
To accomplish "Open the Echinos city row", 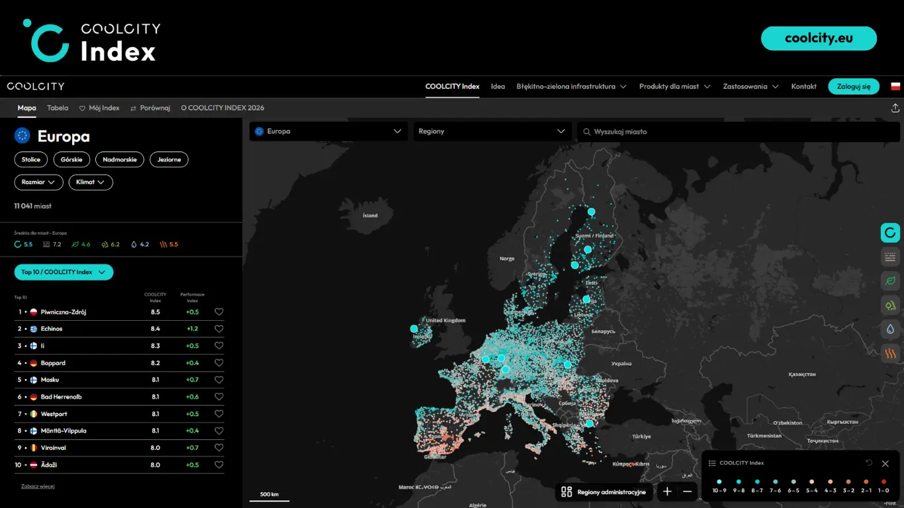I will click(x=119, y=329).
